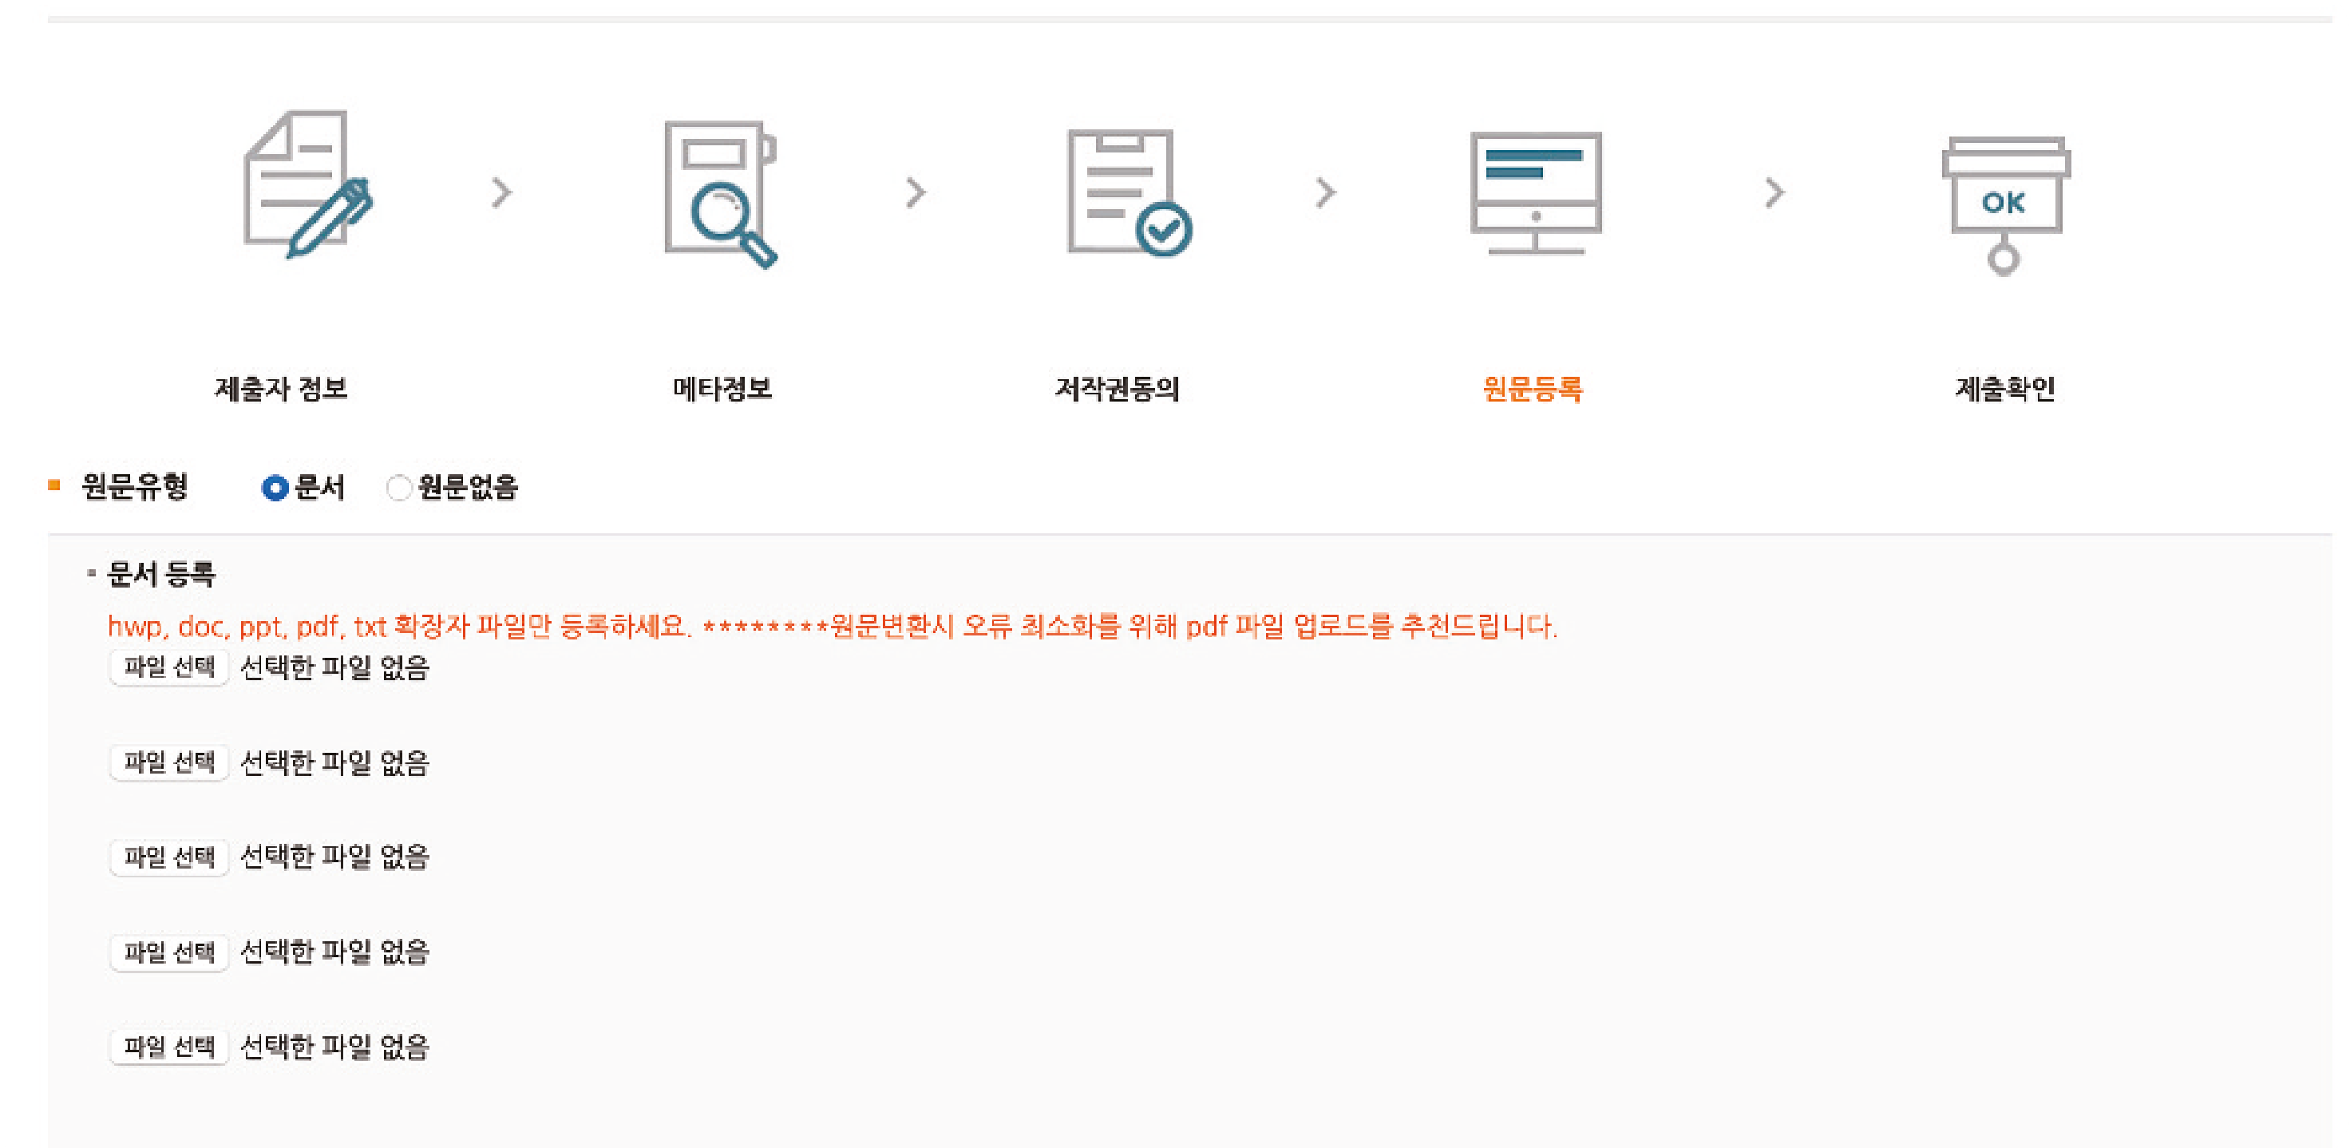Click the highlighted 원문등록 step label
Viewport: 2350px width, 1148px height.
click(x=1533, y=389)
